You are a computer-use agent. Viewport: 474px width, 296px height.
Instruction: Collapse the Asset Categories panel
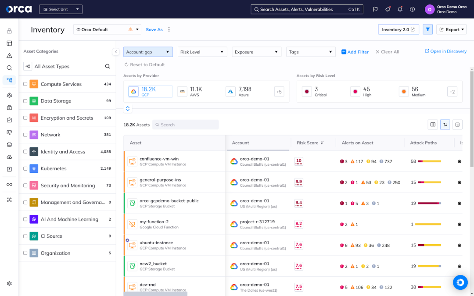116,52
